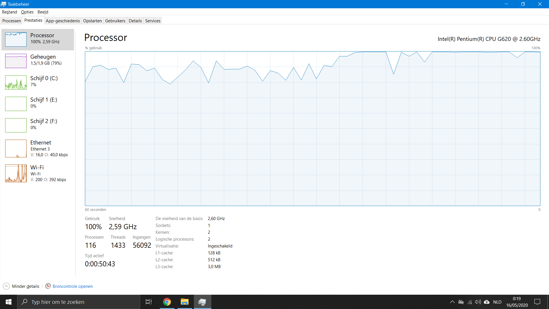The height and width of the screenshot is (309, 549).
Task: Click the Virtualisatie Ingeschakeld value
Action: (x=220, y=246)
